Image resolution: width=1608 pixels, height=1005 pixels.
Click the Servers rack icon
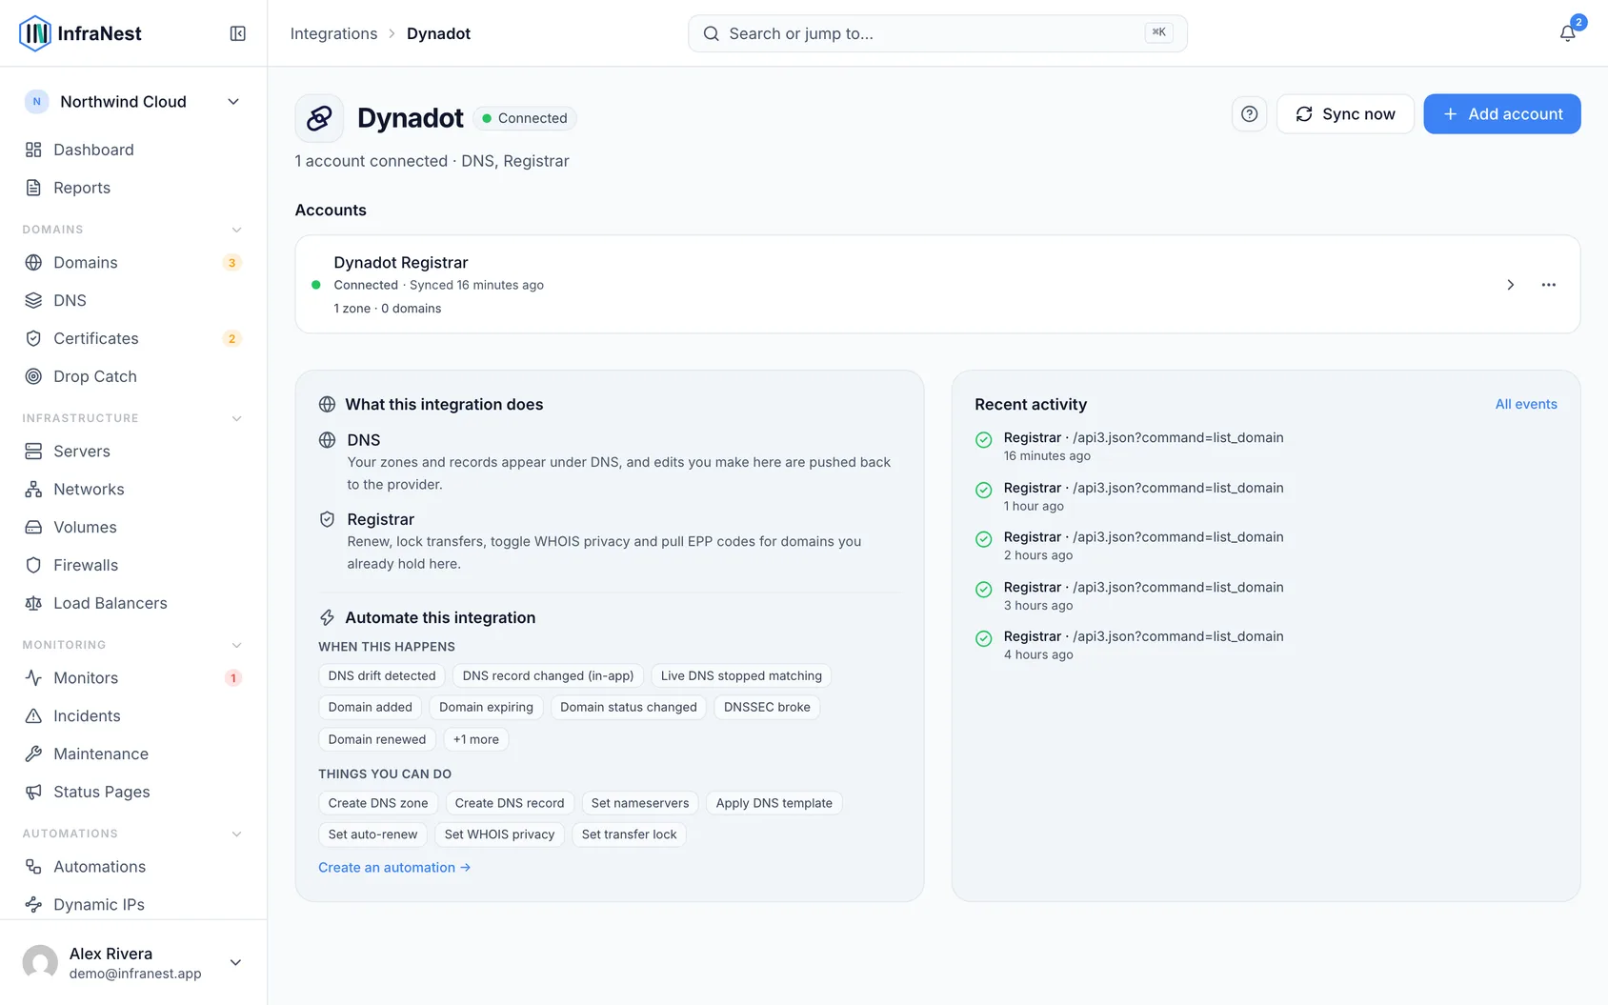[33, 451]
